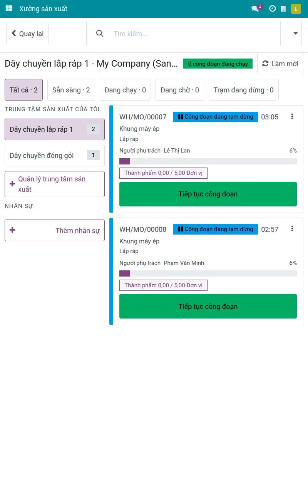
Task: Resume operation for WH/MO/00007
Action: [x=208, y=194]
